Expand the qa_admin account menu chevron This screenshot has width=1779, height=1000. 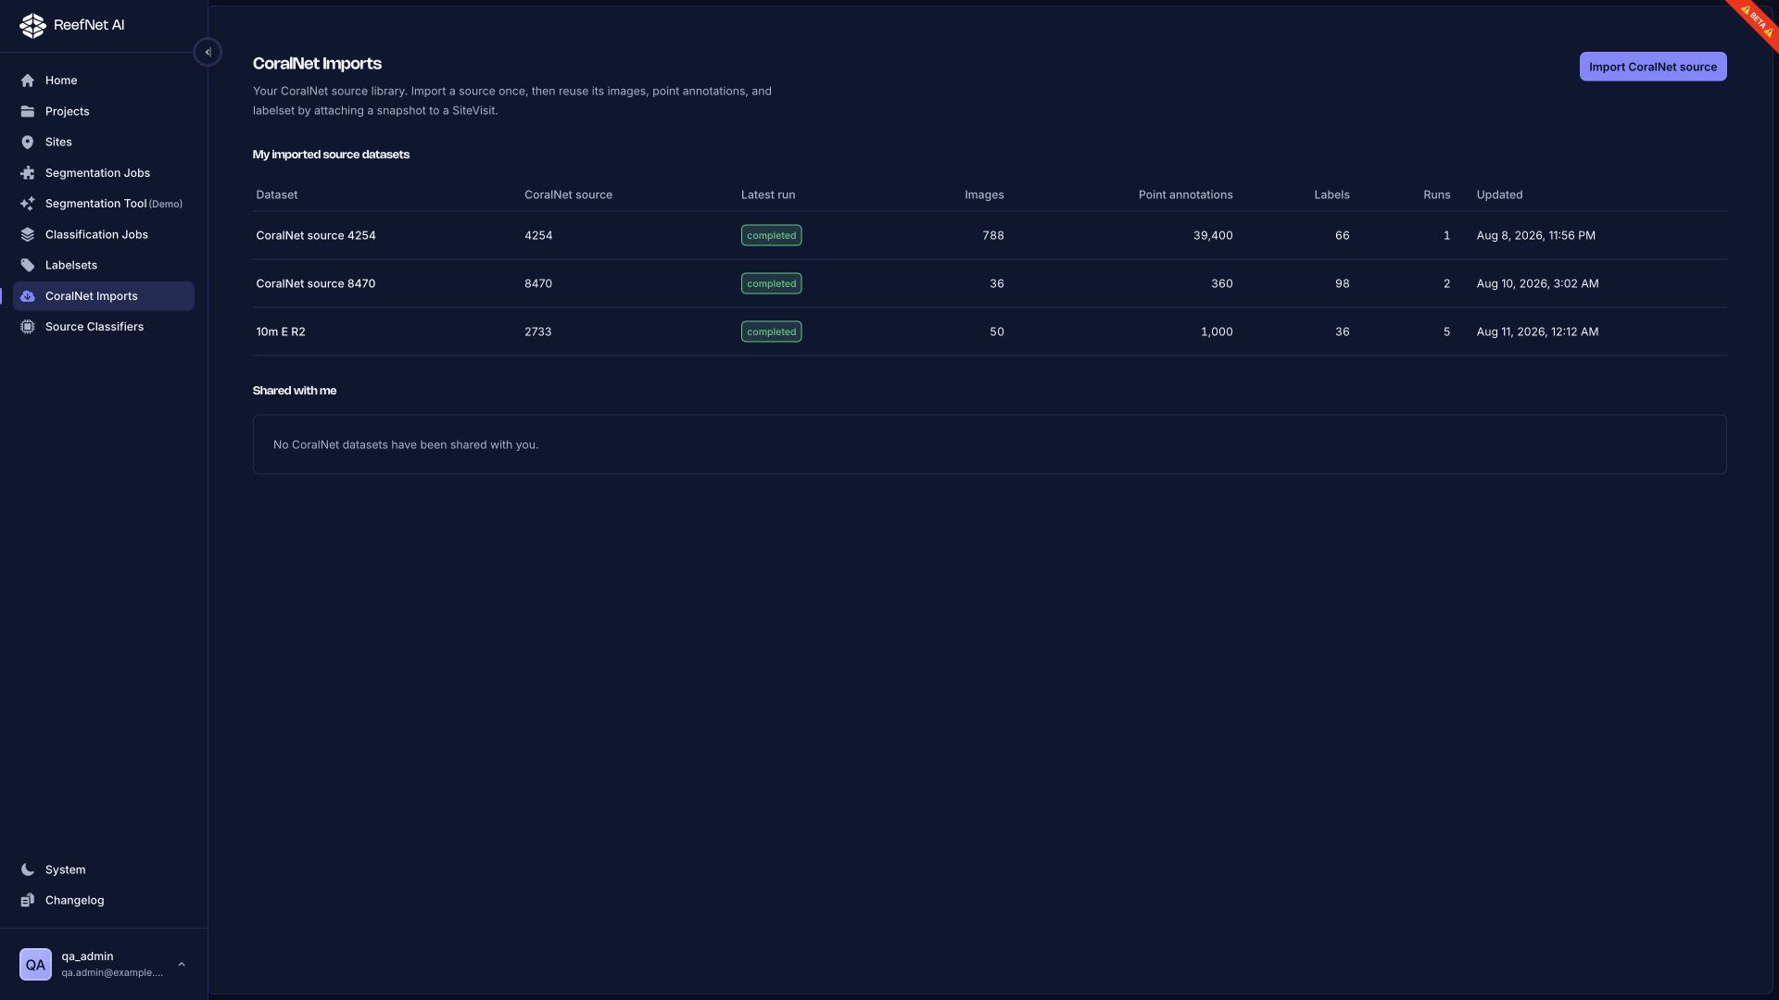click(182, 964)
